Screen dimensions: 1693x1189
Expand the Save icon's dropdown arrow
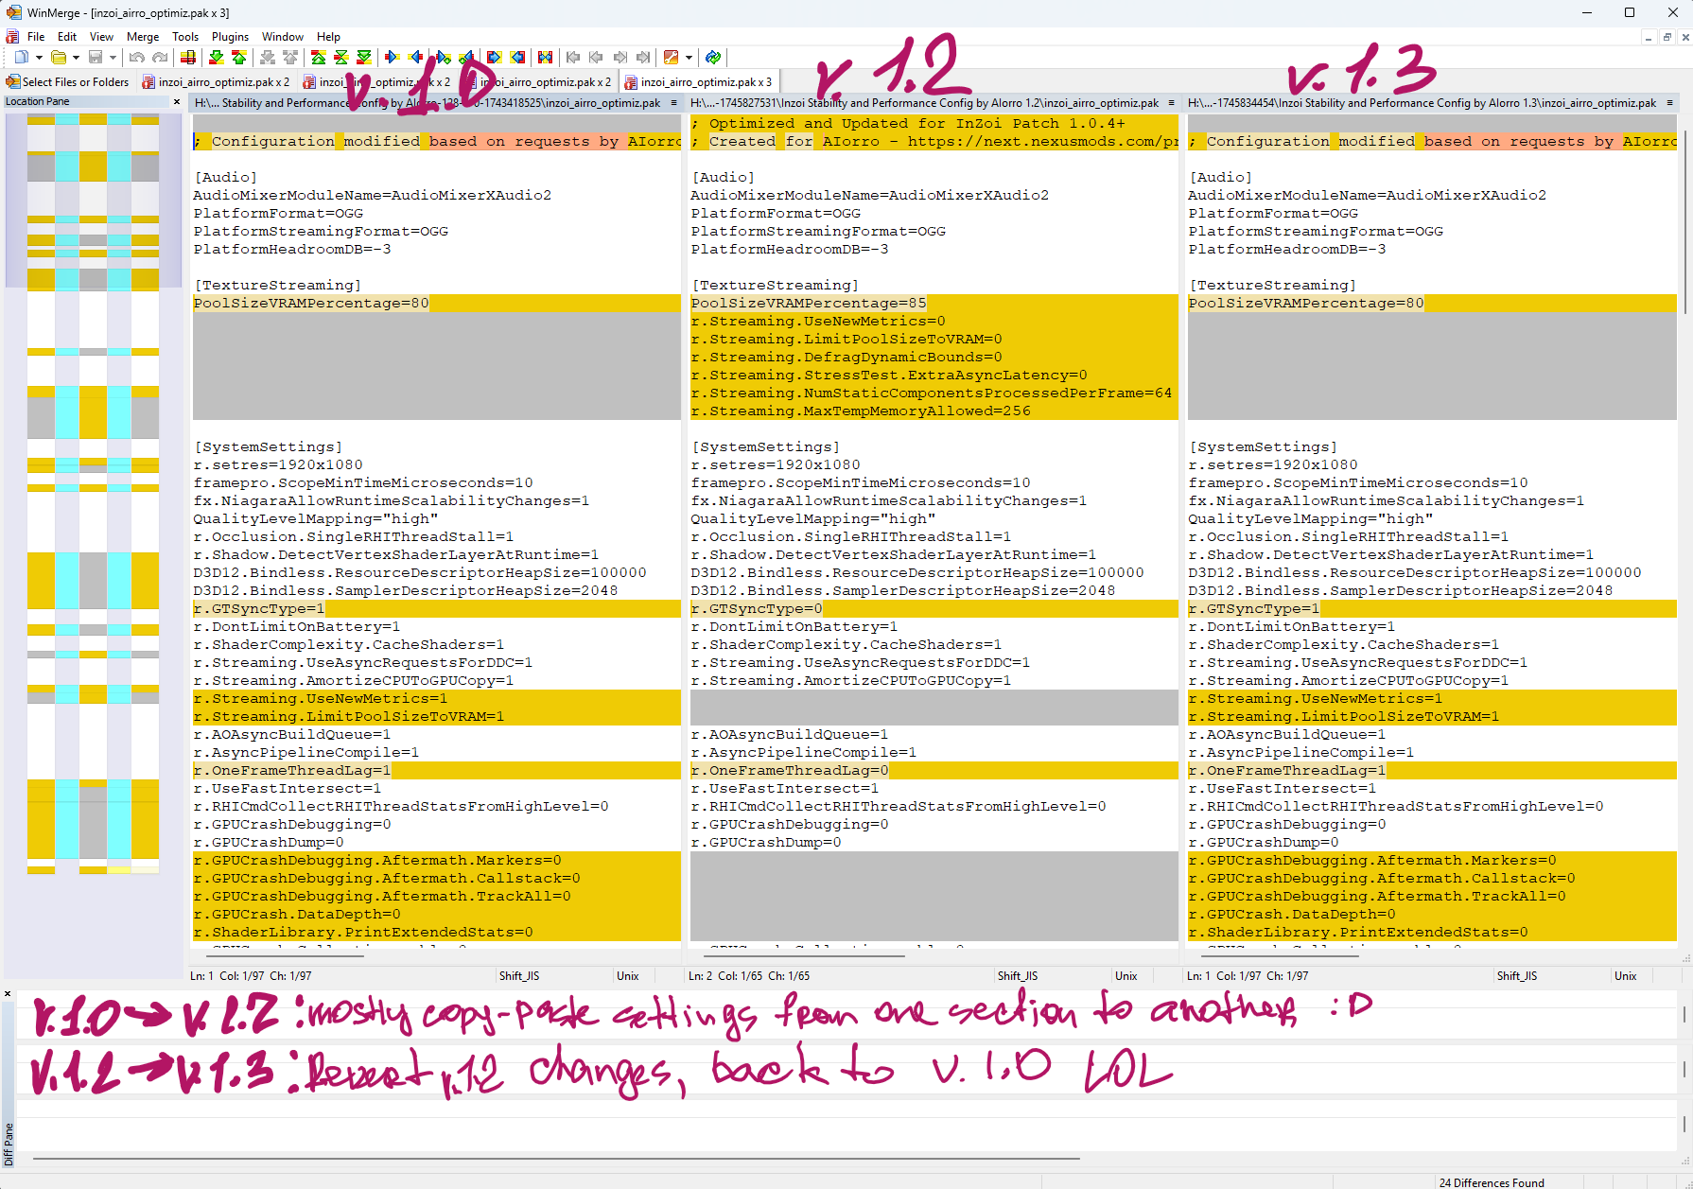point(113,58)
